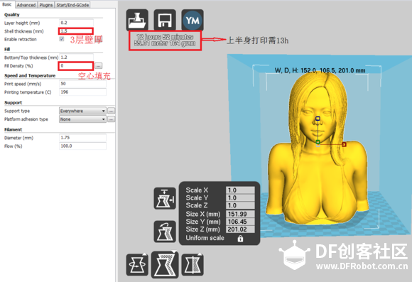Click the Printing temperature input field
412x282 pixels.
click(83, 92)
